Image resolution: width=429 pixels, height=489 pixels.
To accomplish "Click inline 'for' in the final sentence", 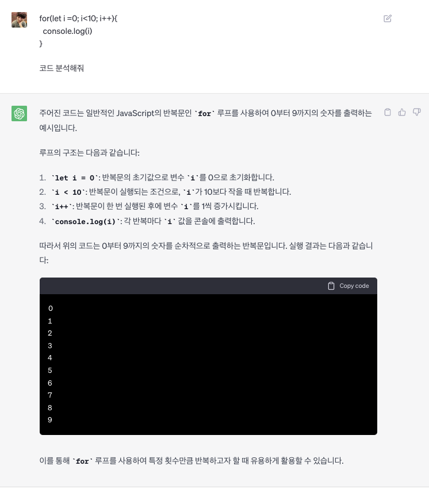I will coord(82,461).
